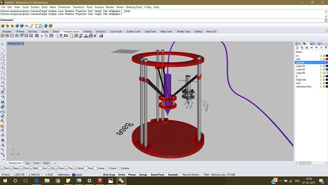Open the Paneling Tools menu
This screenshot has width=328, height=185.
(x=134, y=7)
